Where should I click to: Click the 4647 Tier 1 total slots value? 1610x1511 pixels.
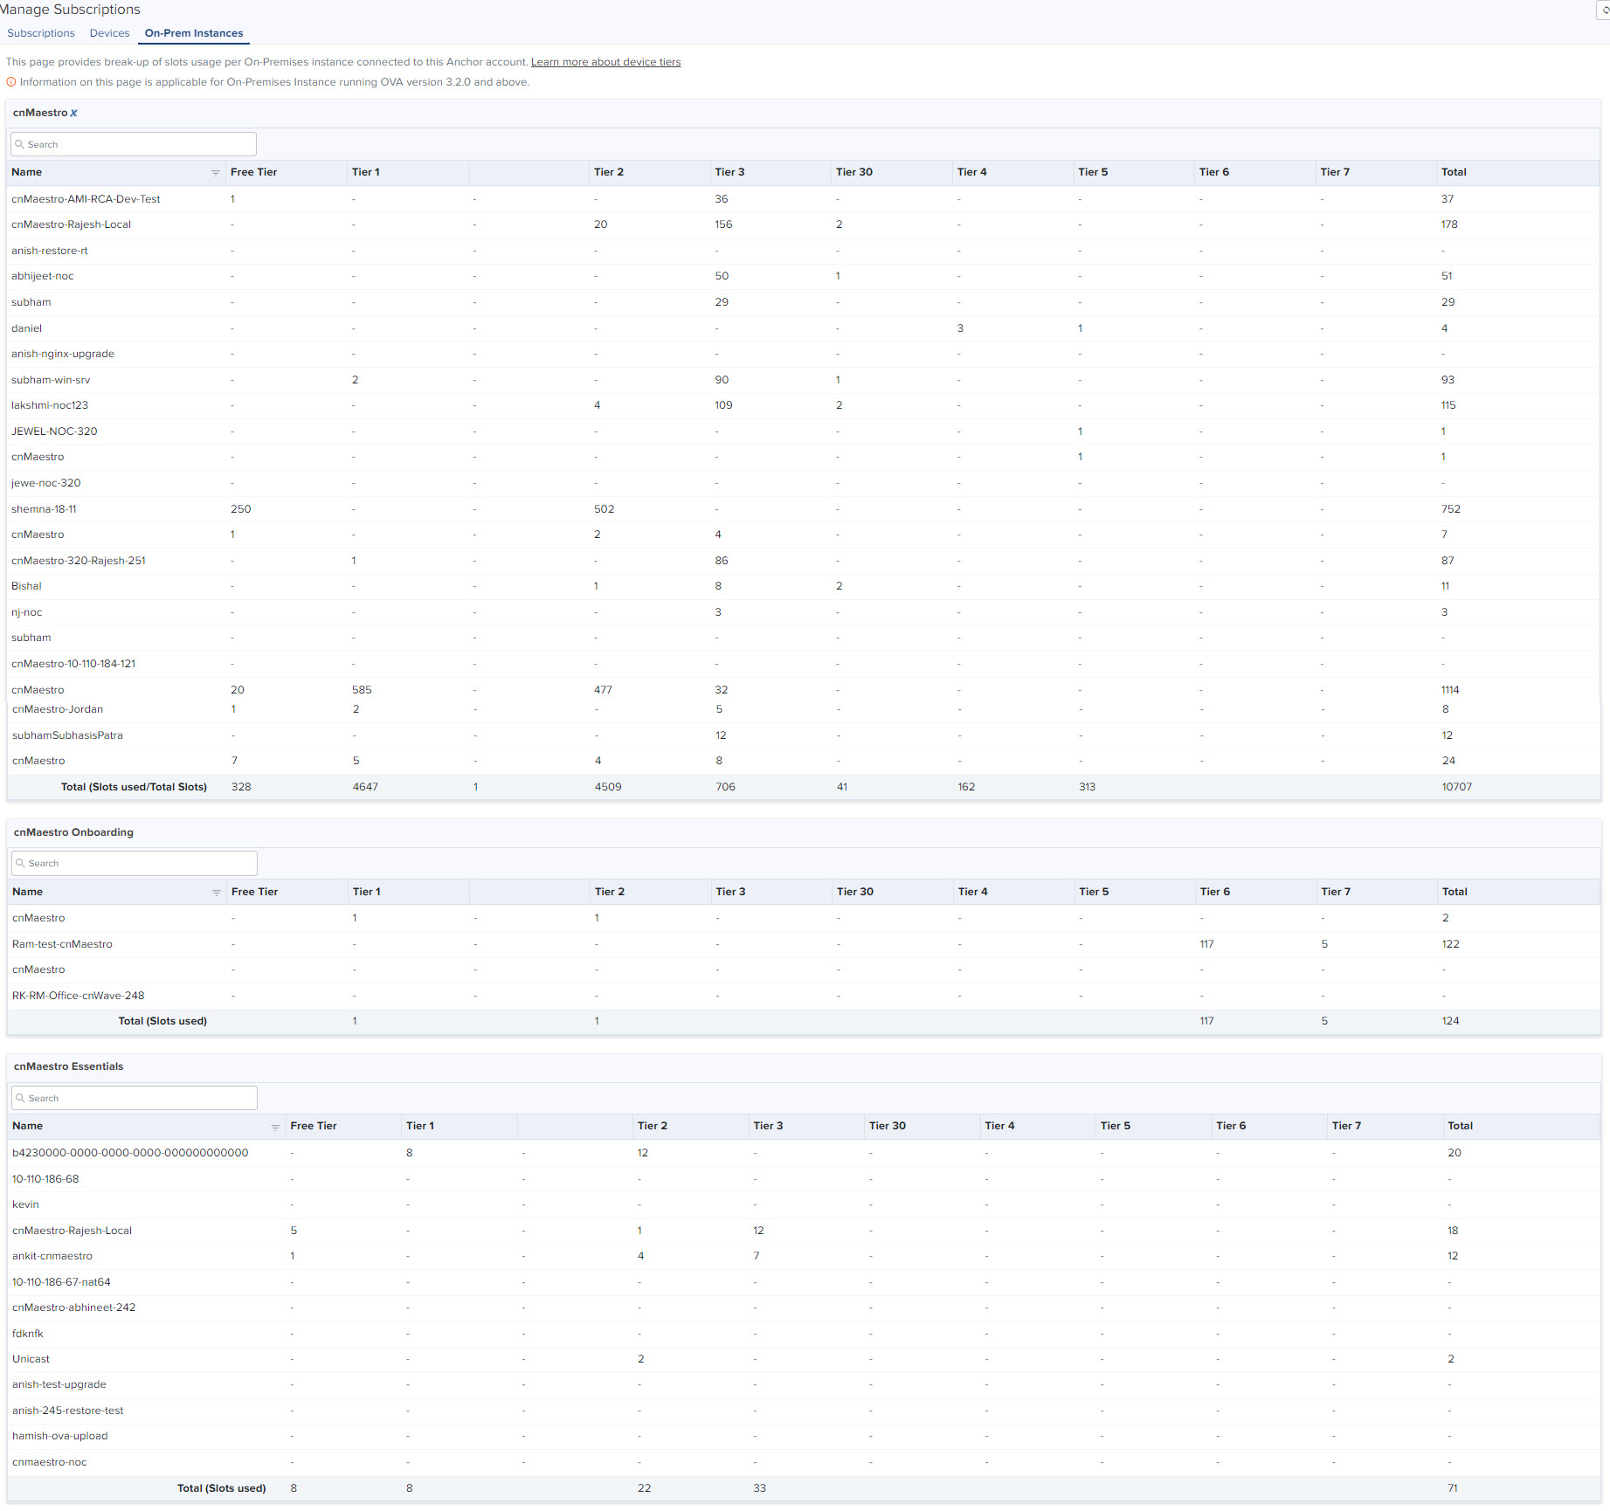(x=365, y=787)
